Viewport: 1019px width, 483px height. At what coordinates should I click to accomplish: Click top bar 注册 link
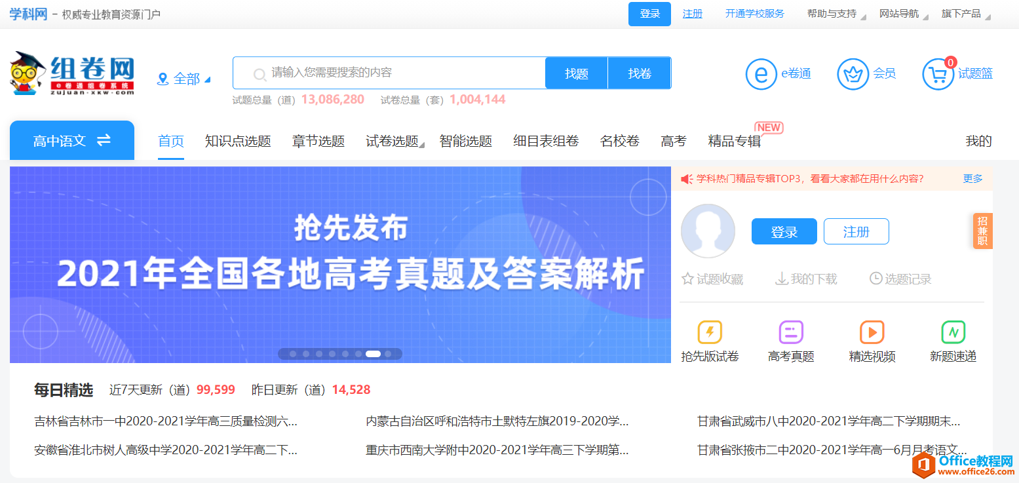click(x=693, y=14)
